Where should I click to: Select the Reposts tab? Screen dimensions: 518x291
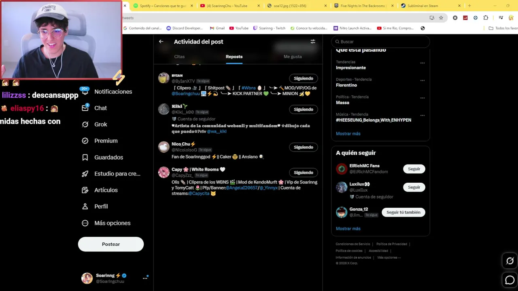(234, 57)
